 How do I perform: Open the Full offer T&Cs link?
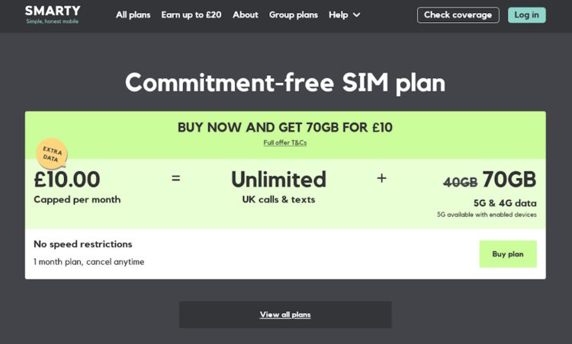coord(285,142)
